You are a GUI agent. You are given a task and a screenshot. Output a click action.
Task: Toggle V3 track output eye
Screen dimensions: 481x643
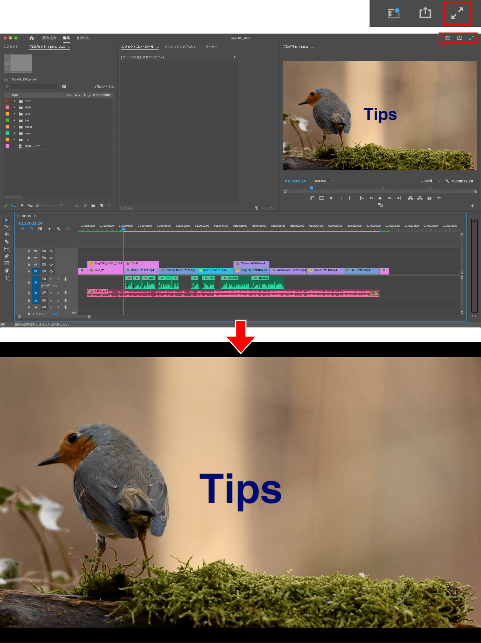coord(51,258)
